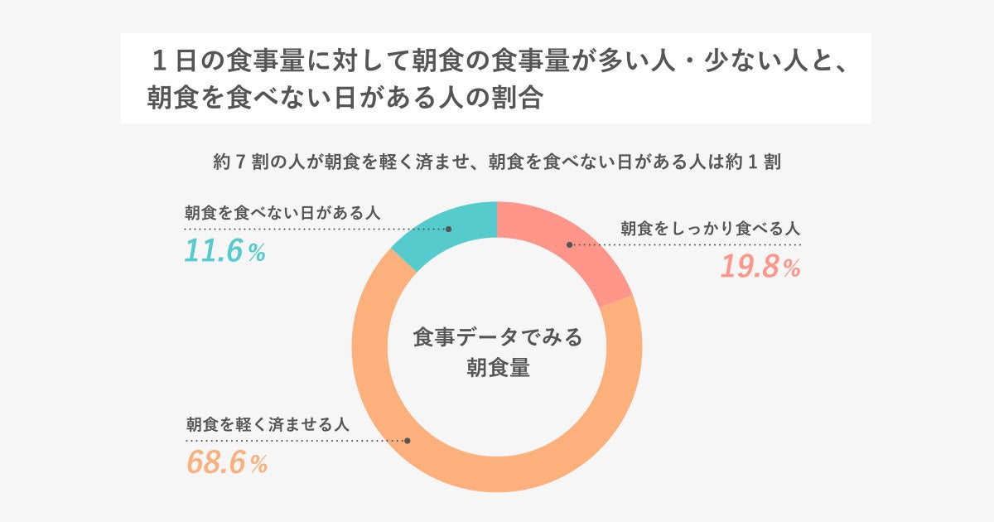The height and width of the screenshot is (522, 994).
Task: Click the dot marker on the teal segment
Action: pyautogui.click(x=448, y=229)
